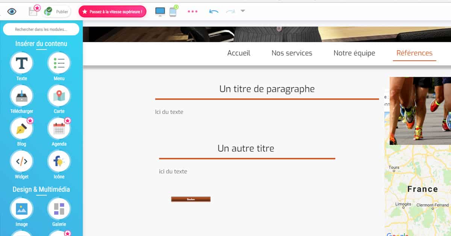The height and width of the screenshot is (236, 451).
Task: Click the save floppy disk icon
Action: tap(34, 11)
